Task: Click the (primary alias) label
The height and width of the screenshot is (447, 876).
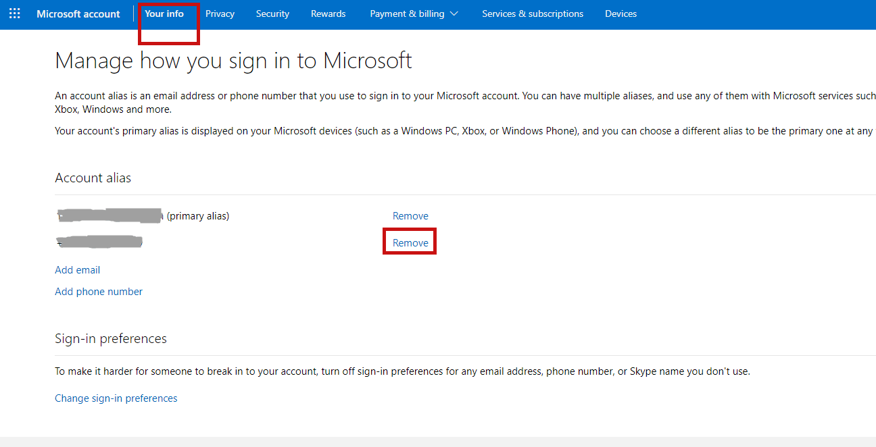Action: [x=198, y=216]
